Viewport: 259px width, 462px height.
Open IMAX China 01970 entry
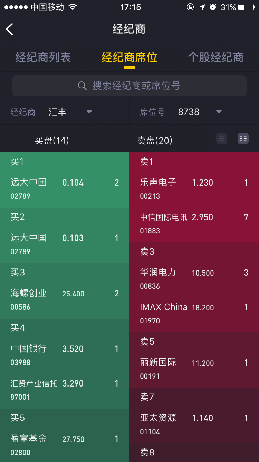194,313
